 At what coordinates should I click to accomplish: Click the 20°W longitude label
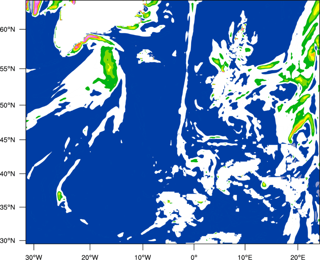pyautogui.click(x=90, y=257)
